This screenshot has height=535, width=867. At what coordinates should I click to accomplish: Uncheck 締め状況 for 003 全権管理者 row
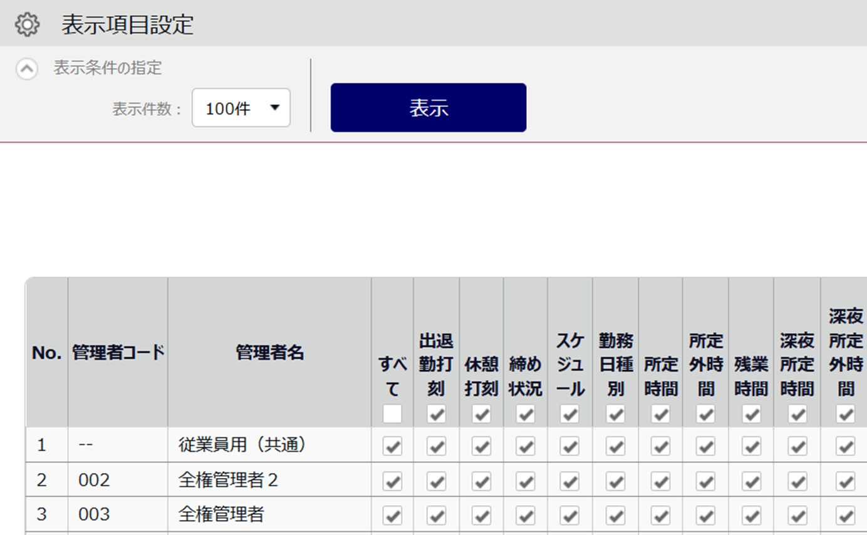pos(525,515)
